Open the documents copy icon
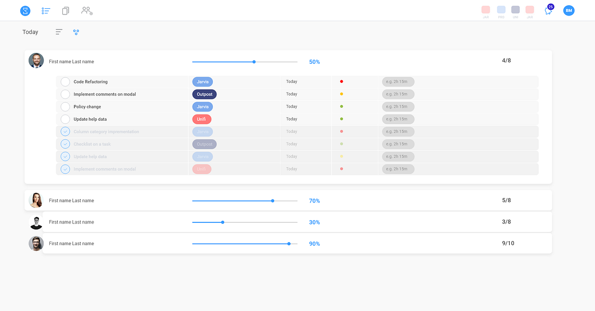Viewport: 595px width, 311px height. coord(65,11)
